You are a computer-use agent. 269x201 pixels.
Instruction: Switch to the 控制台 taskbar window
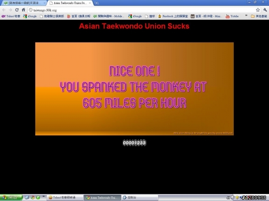pos(140,198)
